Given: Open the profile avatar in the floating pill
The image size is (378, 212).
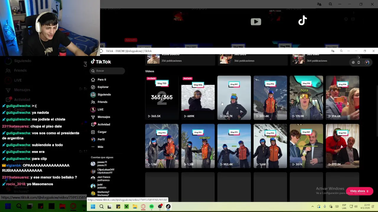Looking at the screenshot, I should click(367, 62).
